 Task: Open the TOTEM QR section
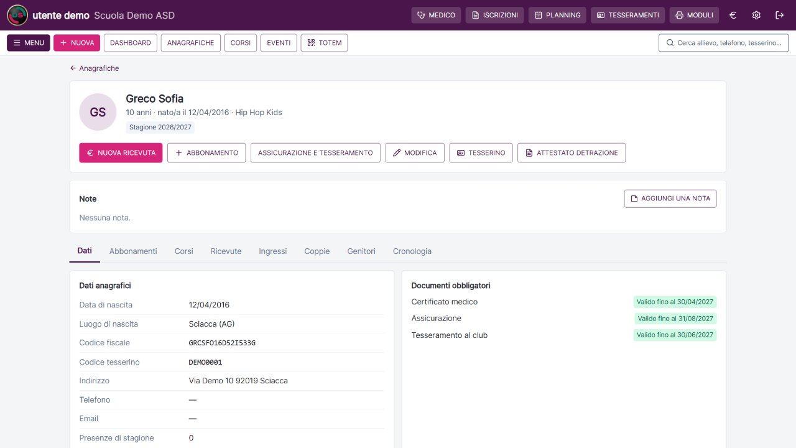tap(324, 43)
